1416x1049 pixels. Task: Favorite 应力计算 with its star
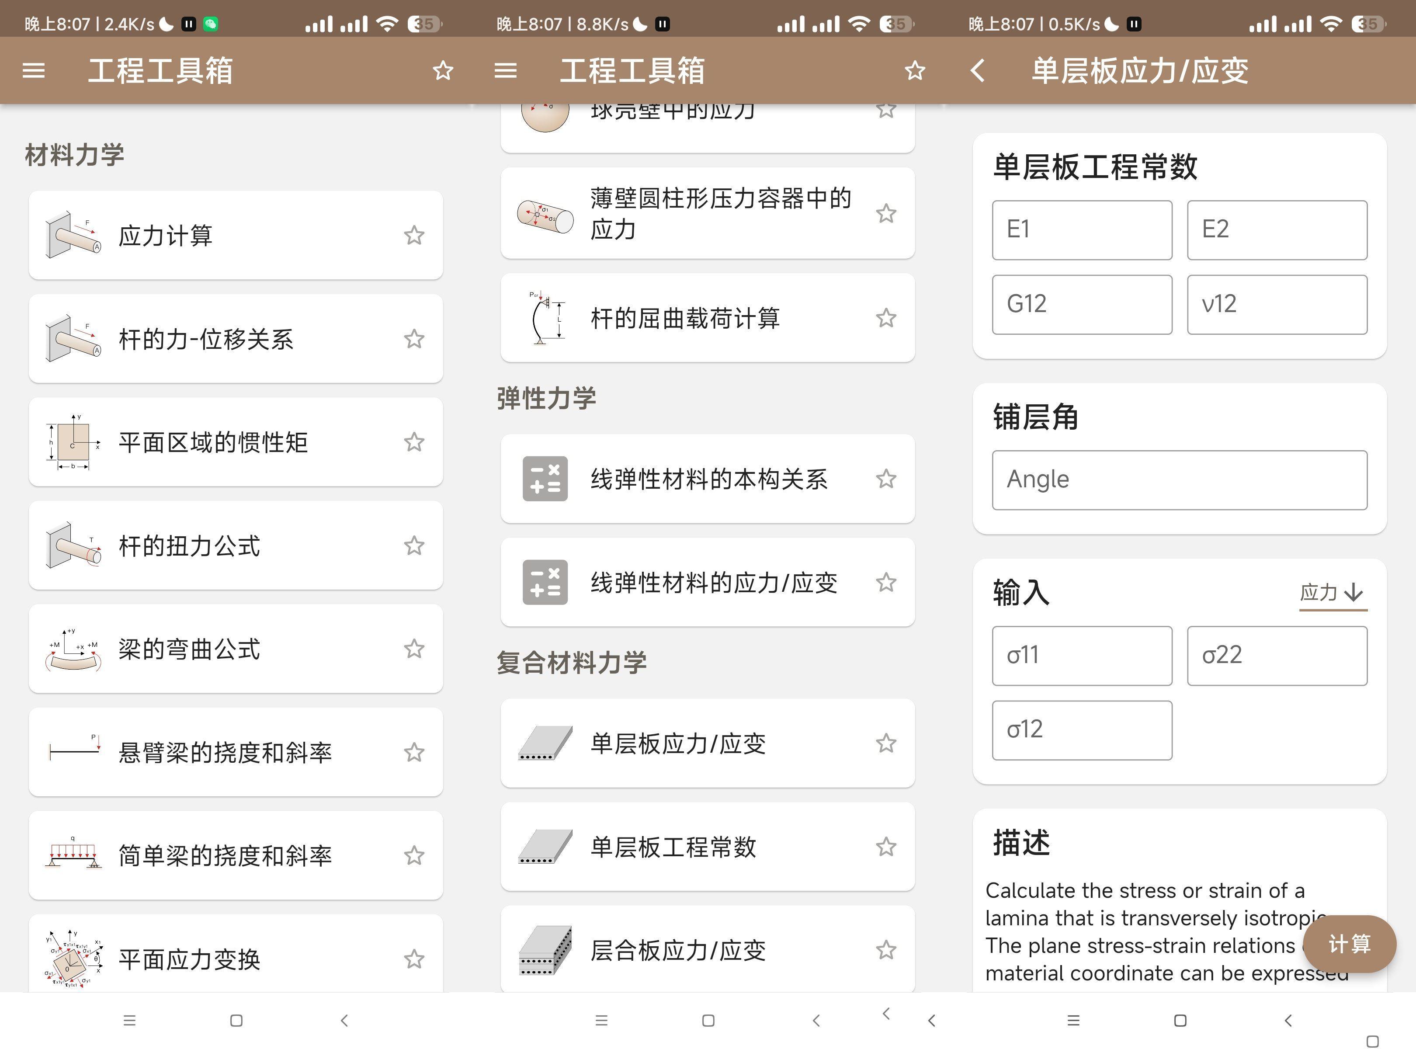tap(414, 236)
